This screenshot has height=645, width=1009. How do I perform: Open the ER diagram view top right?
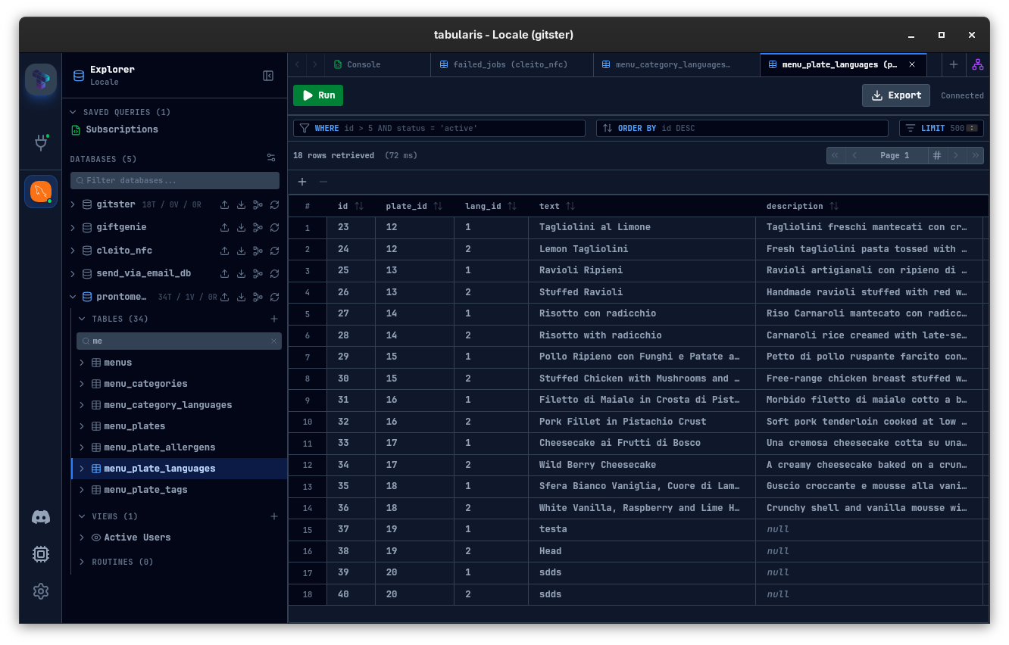pyautogui.click(x=977, y=65)
